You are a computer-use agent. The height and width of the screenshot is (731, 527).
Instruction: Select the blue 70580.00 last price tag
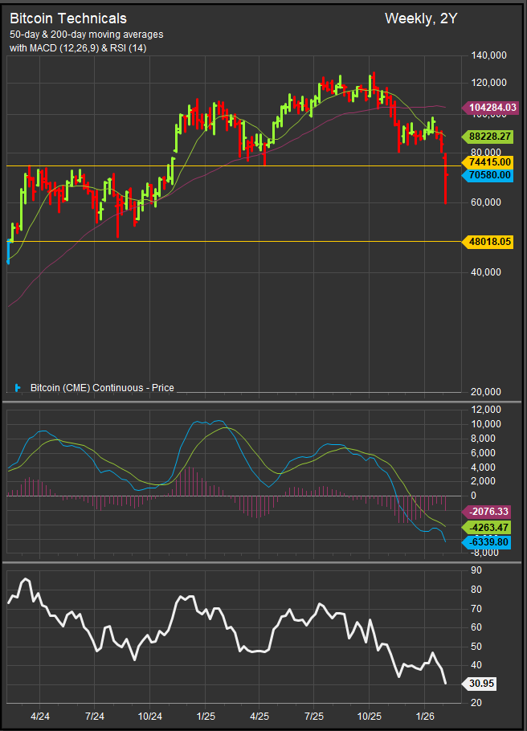pos(489,175)
